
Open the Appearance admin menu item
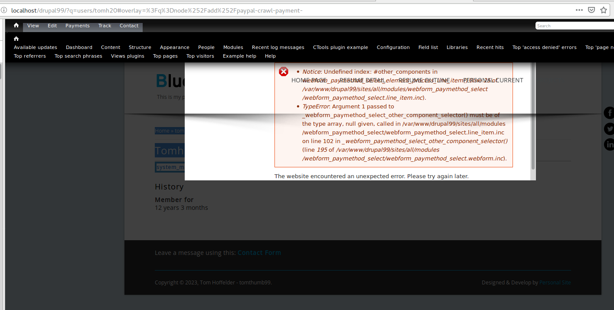pyautogui.click(x=174, y=47)
